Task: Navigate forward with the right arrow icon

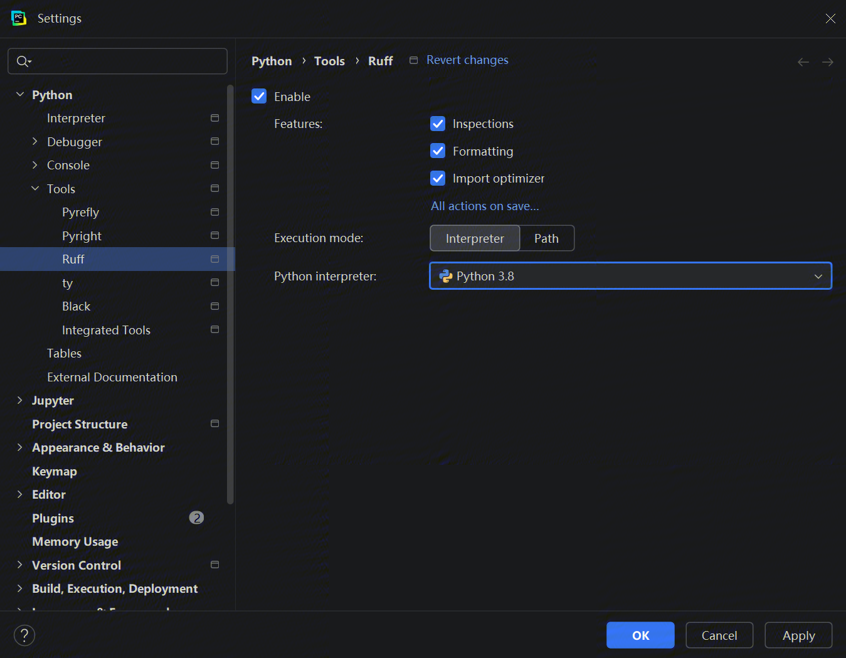Action: (x=828, y=61)
